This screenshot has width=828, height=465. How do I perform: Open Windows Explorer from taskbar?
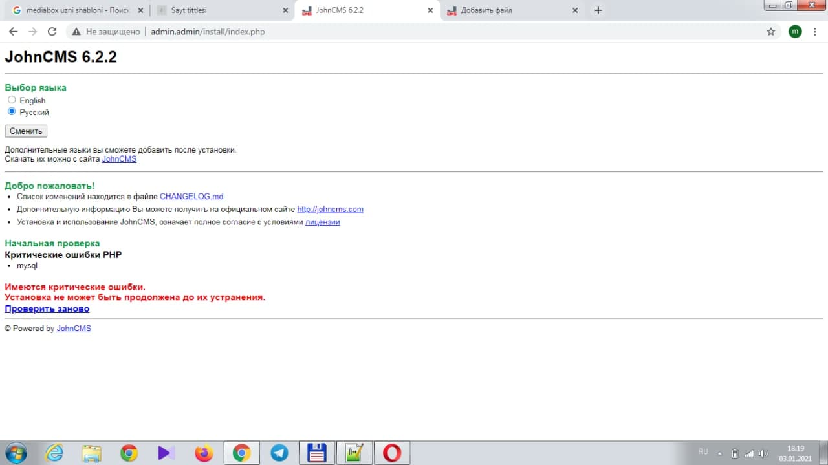[92, 453]
